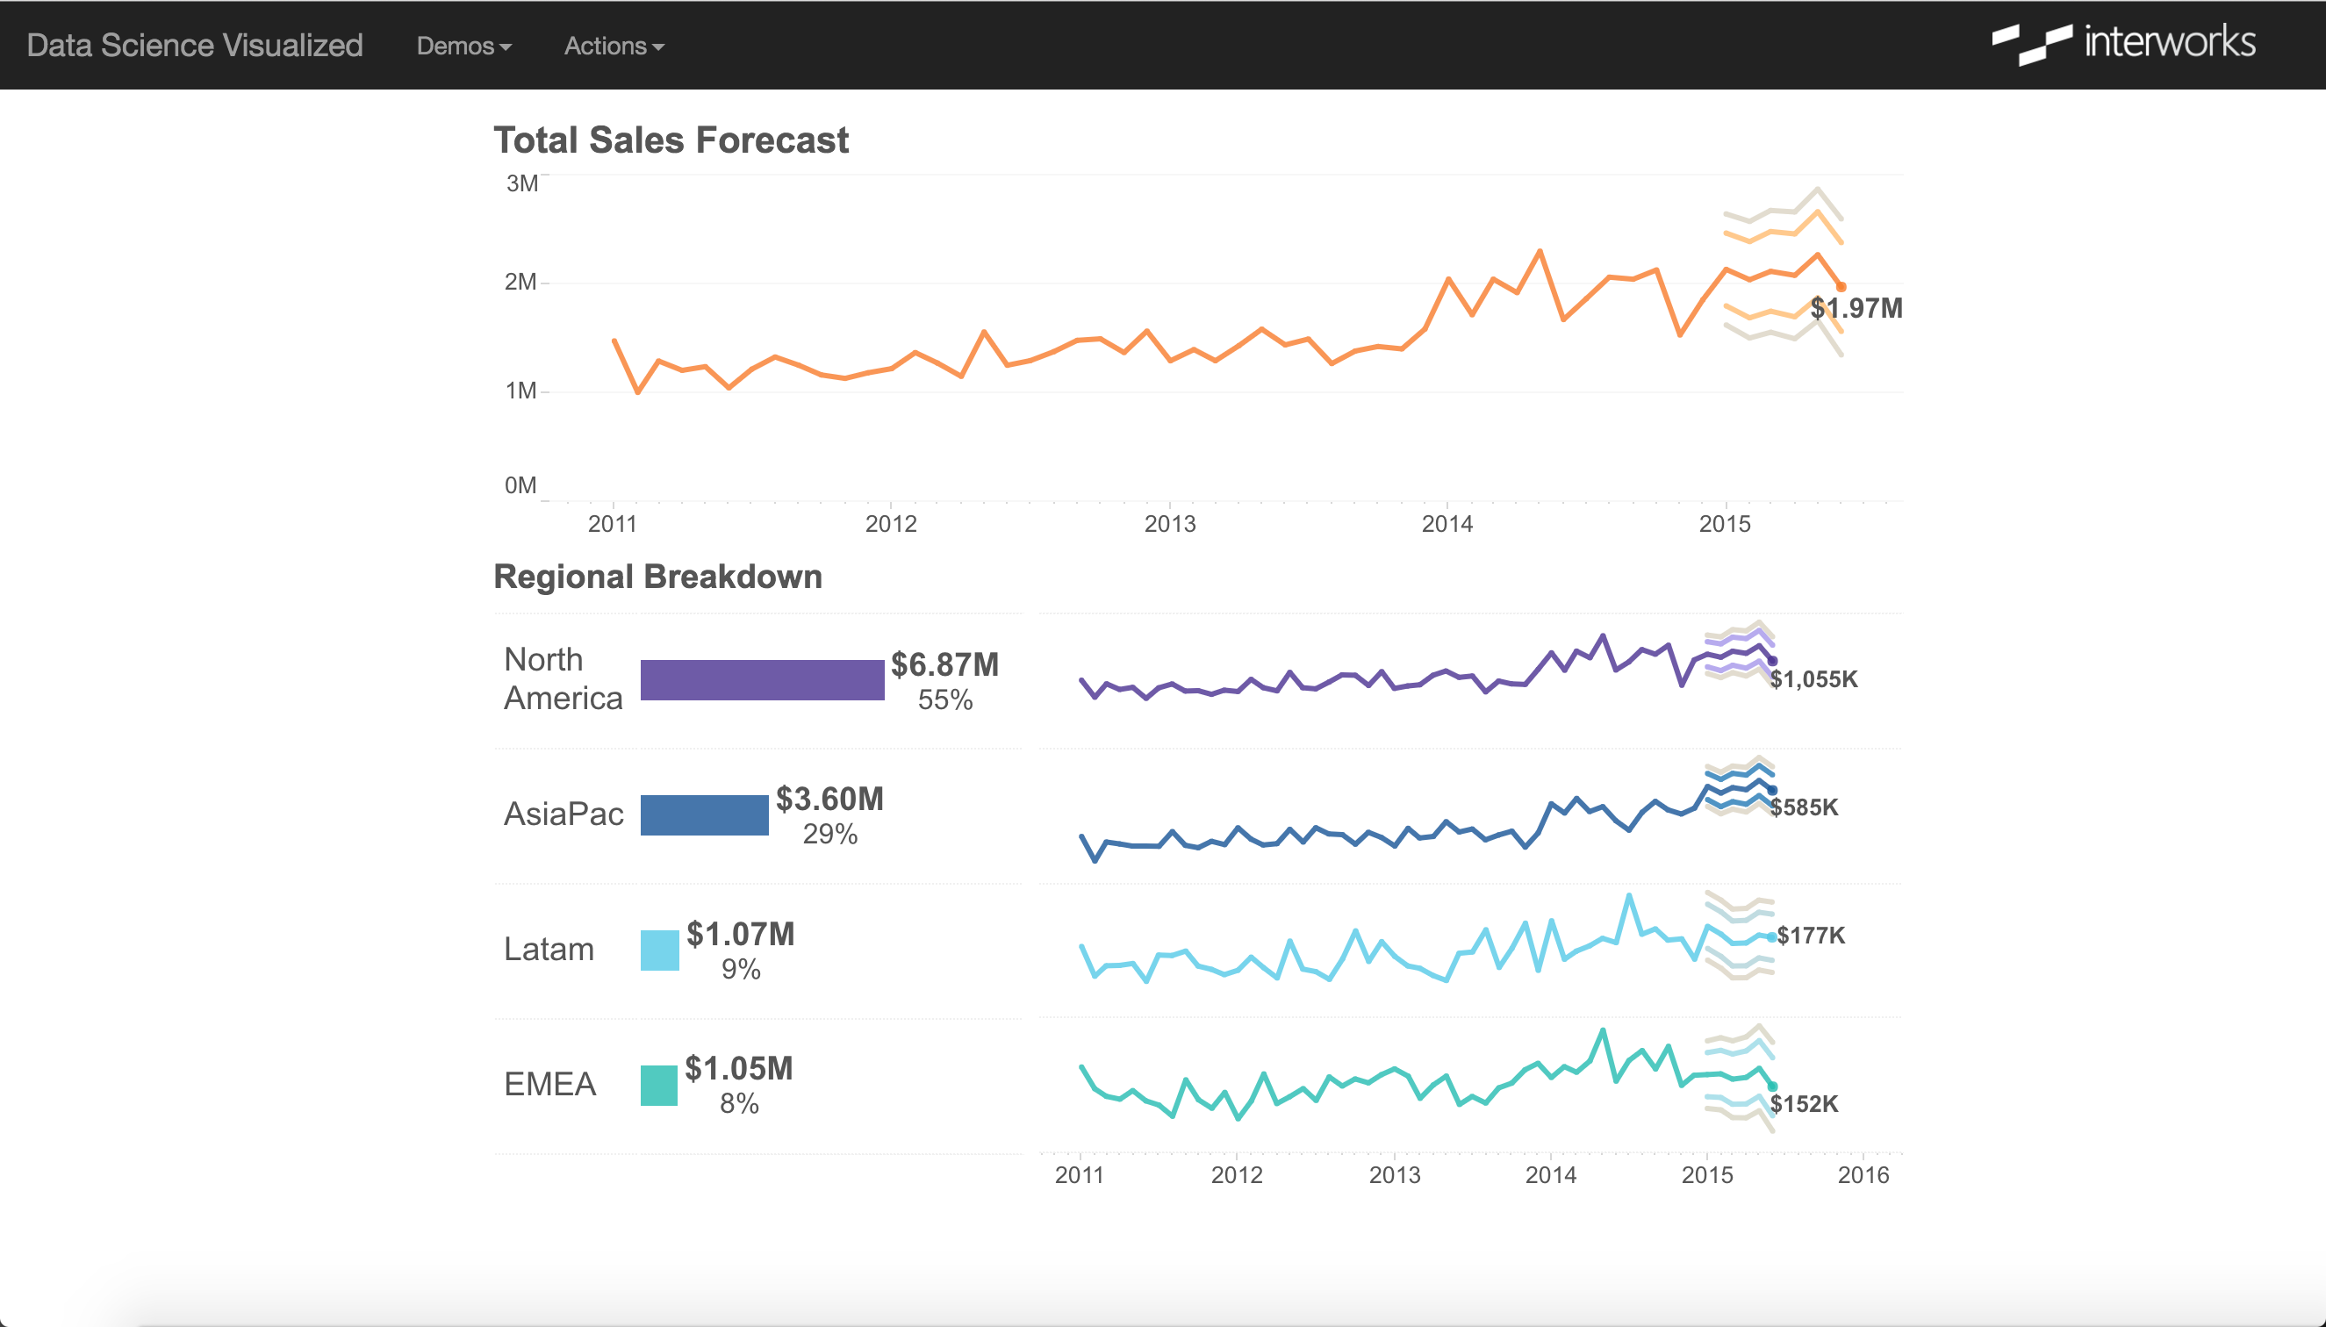Click the $6.87M North America value label
This screenshot has height=1327, width=2326.
pos(944,666)
